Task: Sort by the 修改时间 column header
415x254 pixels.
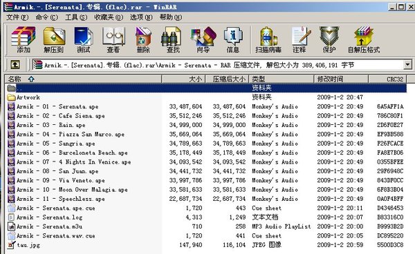Action: 341,79
